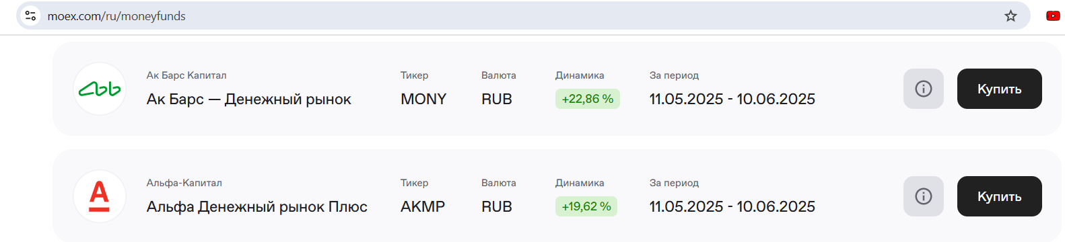
Task: Open info icon for AKMP fund
Action: (924, 196)
